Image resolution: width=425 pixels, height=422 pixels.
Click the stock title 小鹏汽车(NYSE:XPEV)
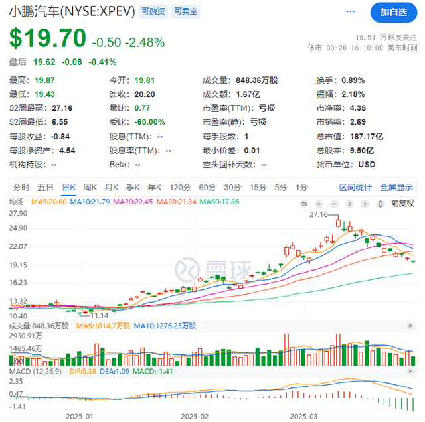(72, 11)
